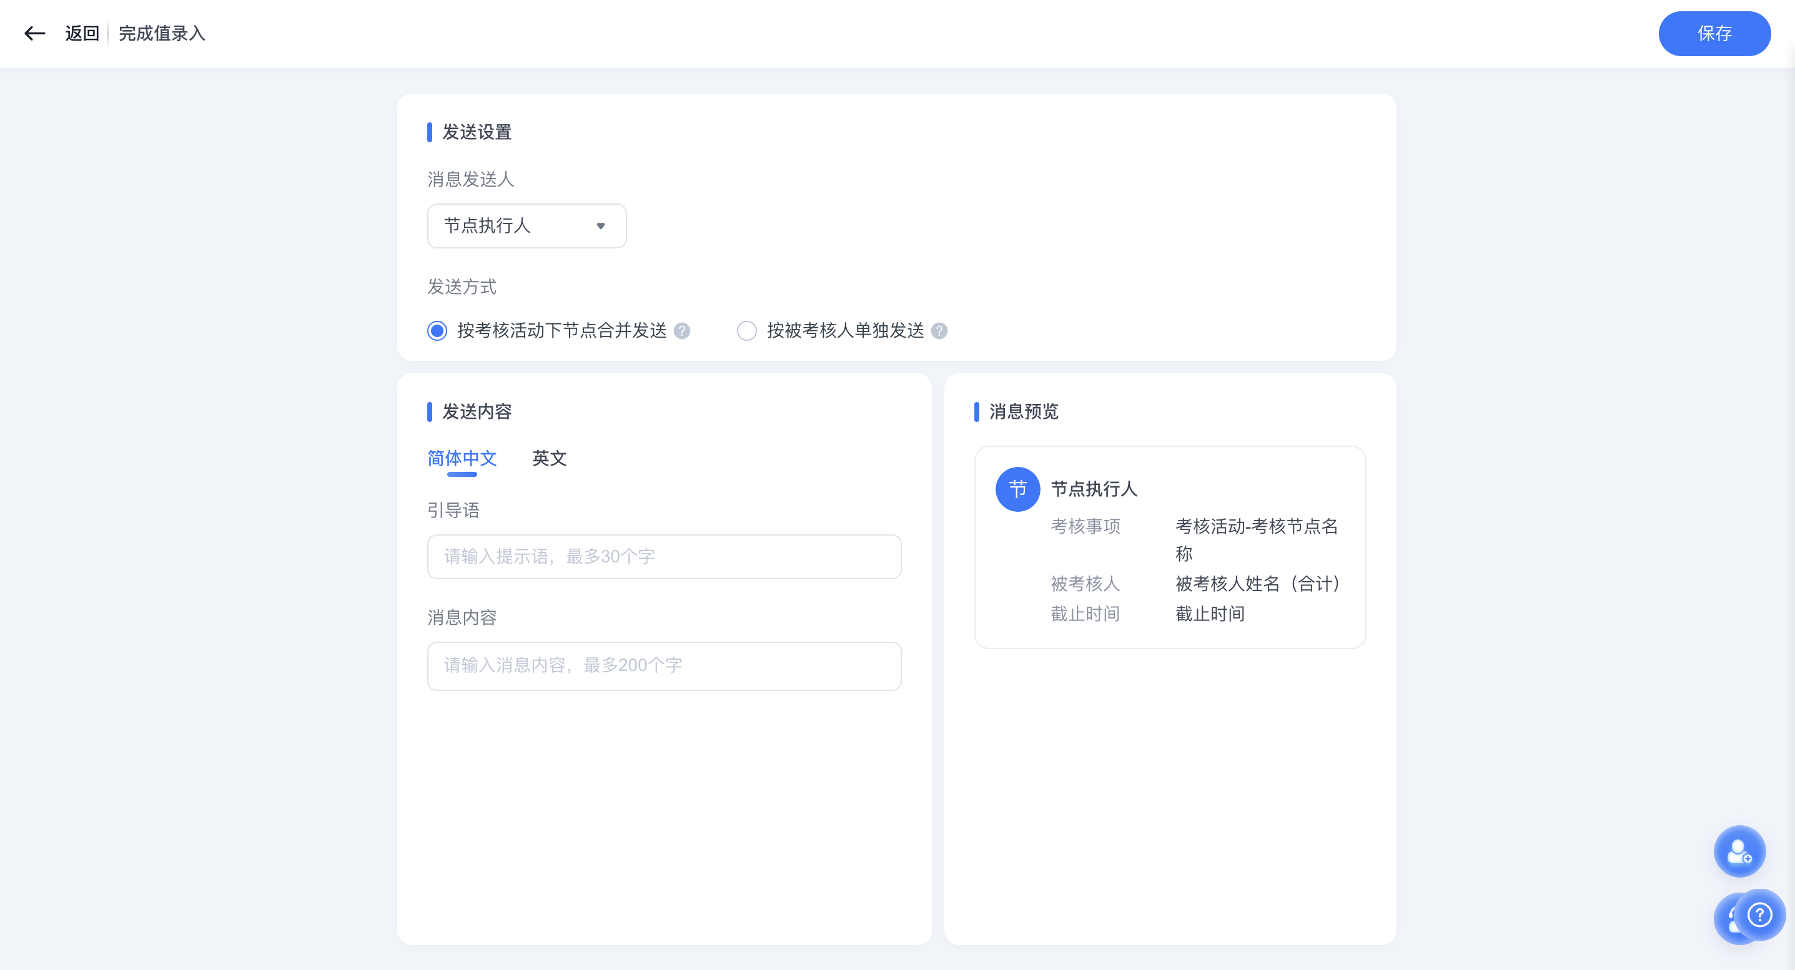Click the caret arrow on the sender selector
The image size is (1795, 970).
click(601, 225)
